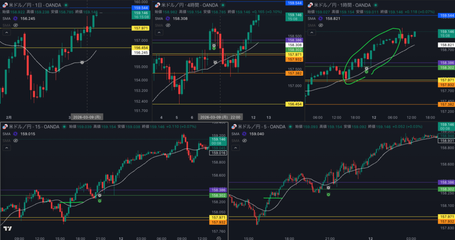
Task: Open time axis settings gear on 15-minute chart
Action: coord(219,238)
